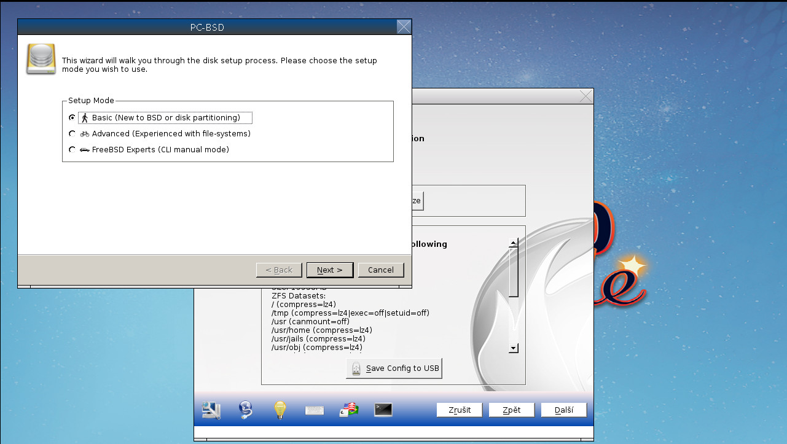Select Advanced file-systems setup mode
The image size is (787, 444).
(72, 133)
